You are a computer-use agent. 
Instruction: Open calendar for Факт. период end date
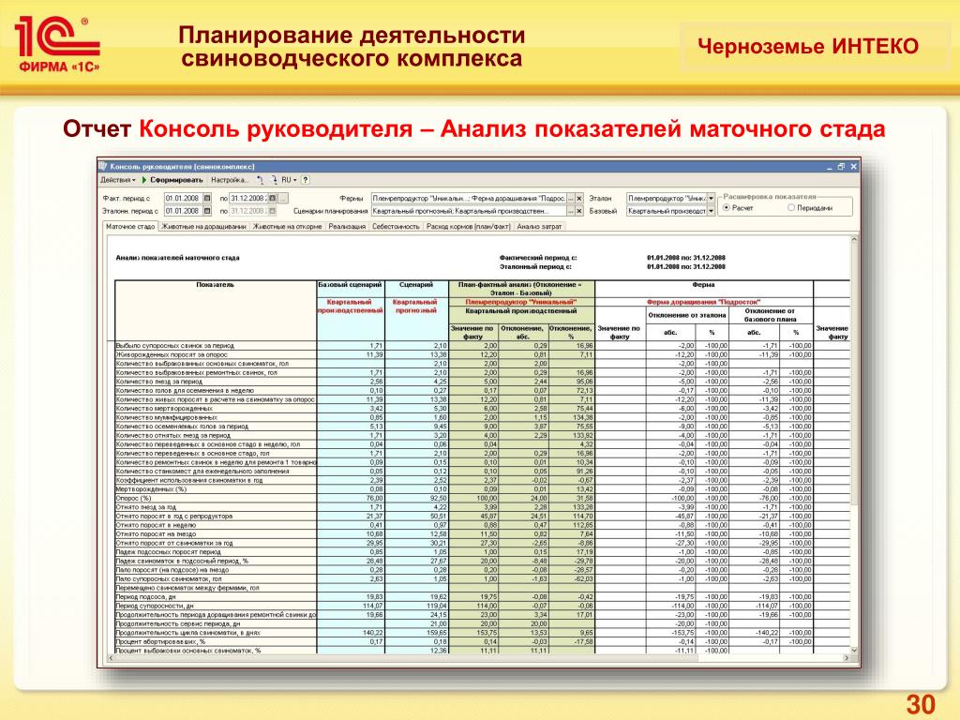(x=273, y=199)
